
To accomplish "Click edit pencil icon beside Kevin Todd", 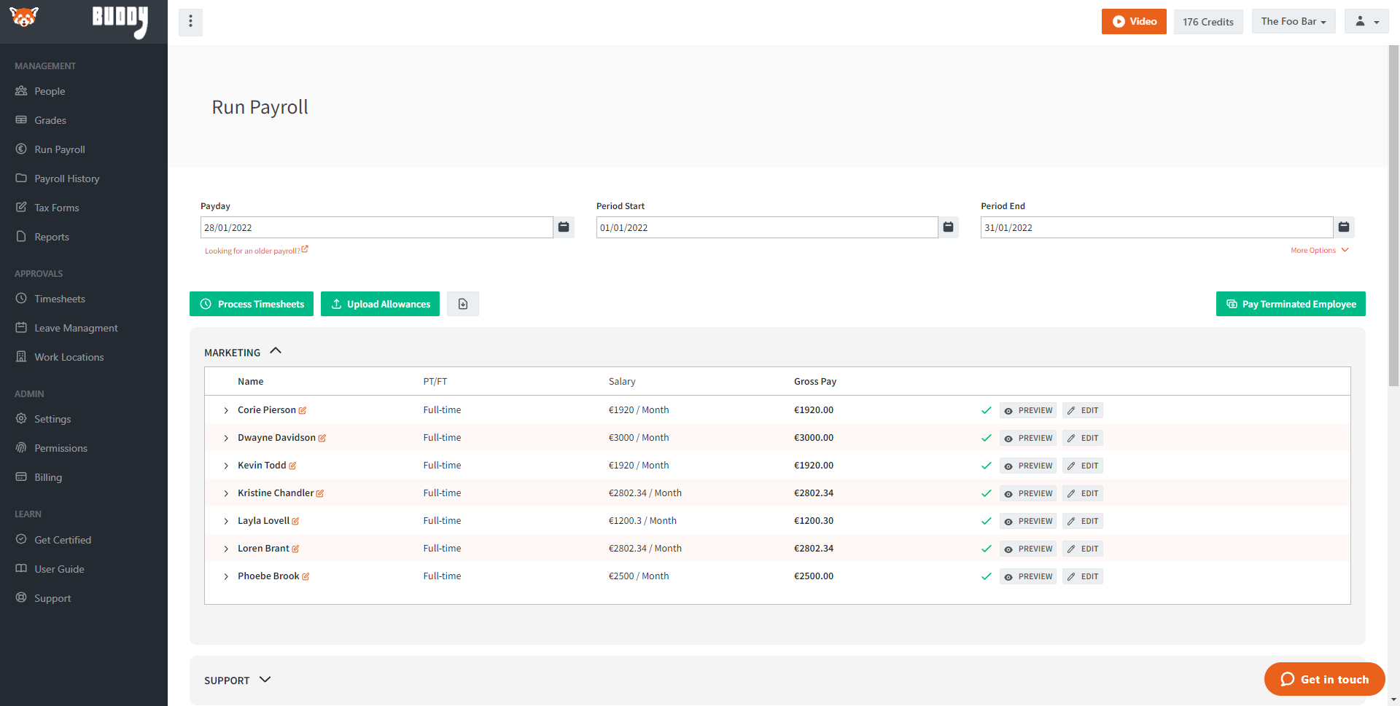I will (x=292, y=466).
